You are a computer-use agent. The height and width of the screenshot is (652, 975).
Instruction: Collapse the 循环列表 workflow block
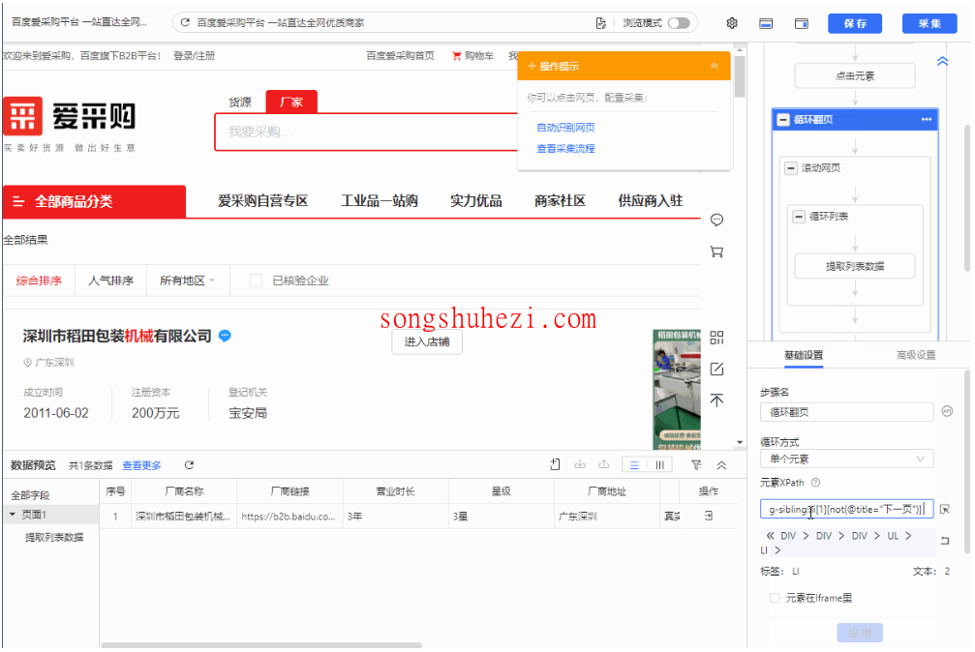pyautogui.click(x=799, y=217)
